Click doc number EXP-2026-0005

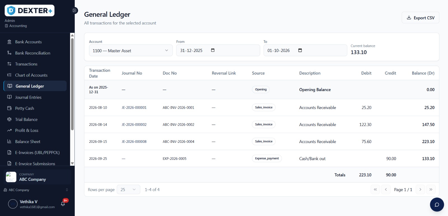[x=174, y=159]
